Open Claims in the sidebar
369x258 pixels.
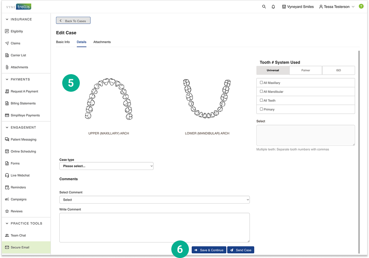15,43
